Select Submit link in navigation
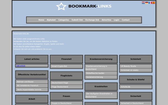 [77, 20]
